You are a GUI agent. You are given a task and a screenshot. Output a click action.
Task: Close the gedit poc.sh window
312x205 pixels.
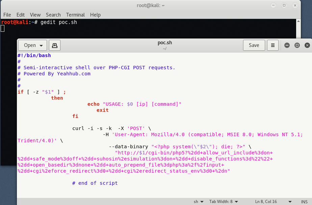tap(307, 45)
